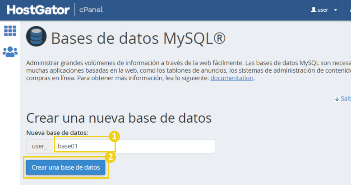Image resolution: width=351 pixels, height=185 pixels.
Task: Click the user profile silhouette icon
Action: pyautogui.click(x=314, y=9)
